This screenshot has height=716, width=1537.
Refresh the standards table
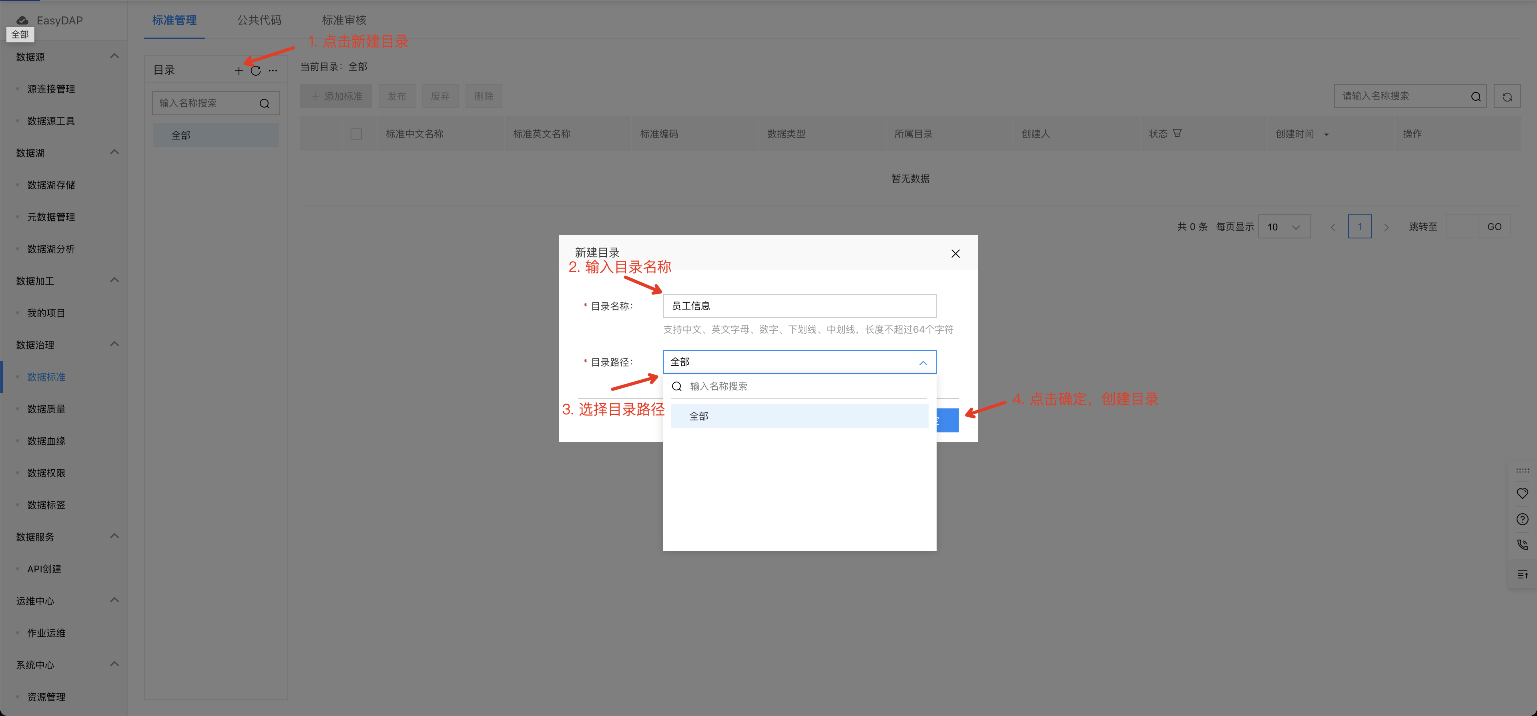click(1507, 96)
